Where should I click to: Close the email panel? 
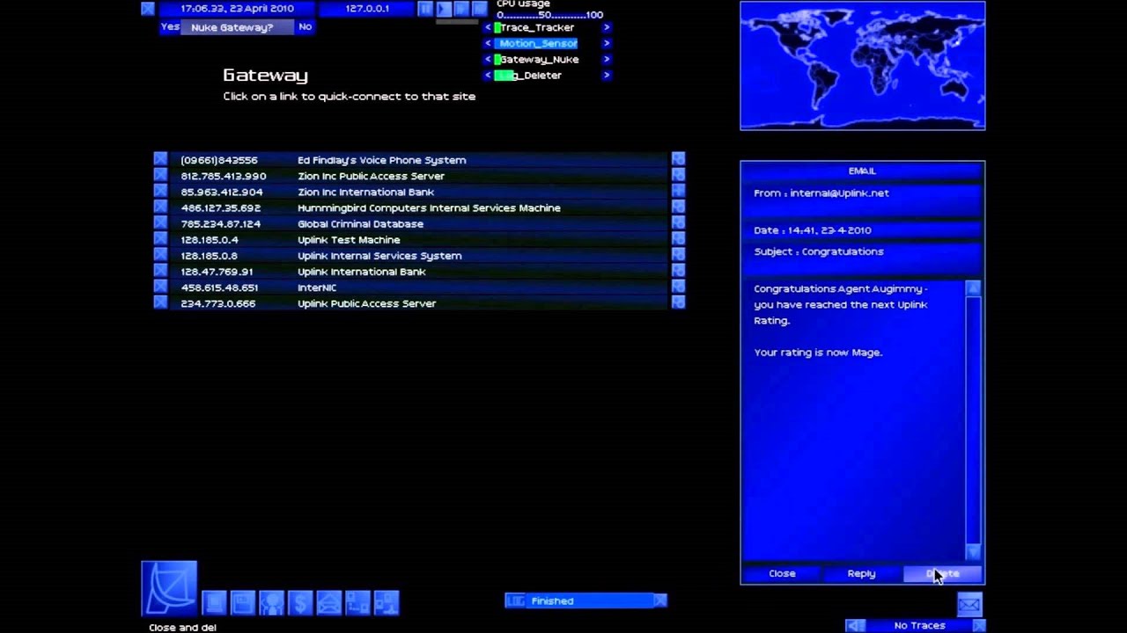[782, 573]
